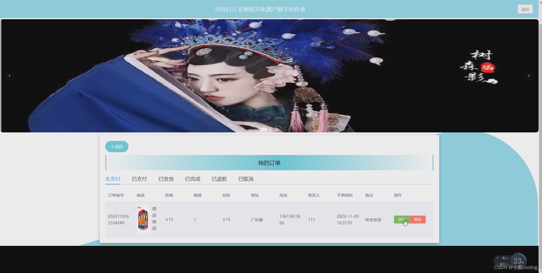Click the phone number 13613613666 cell

pyautogui.click(x=290, y=220)
